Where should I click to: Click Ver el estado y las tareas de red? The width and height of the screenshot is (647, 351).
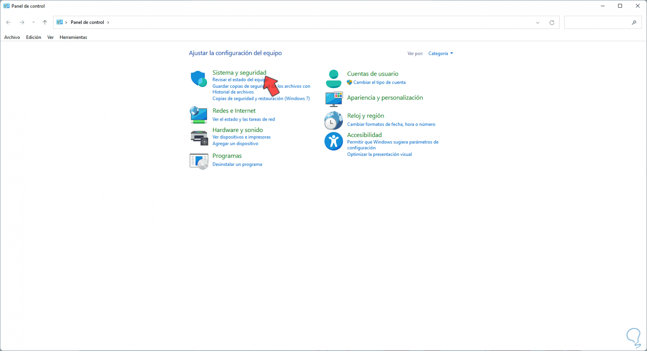244,119
